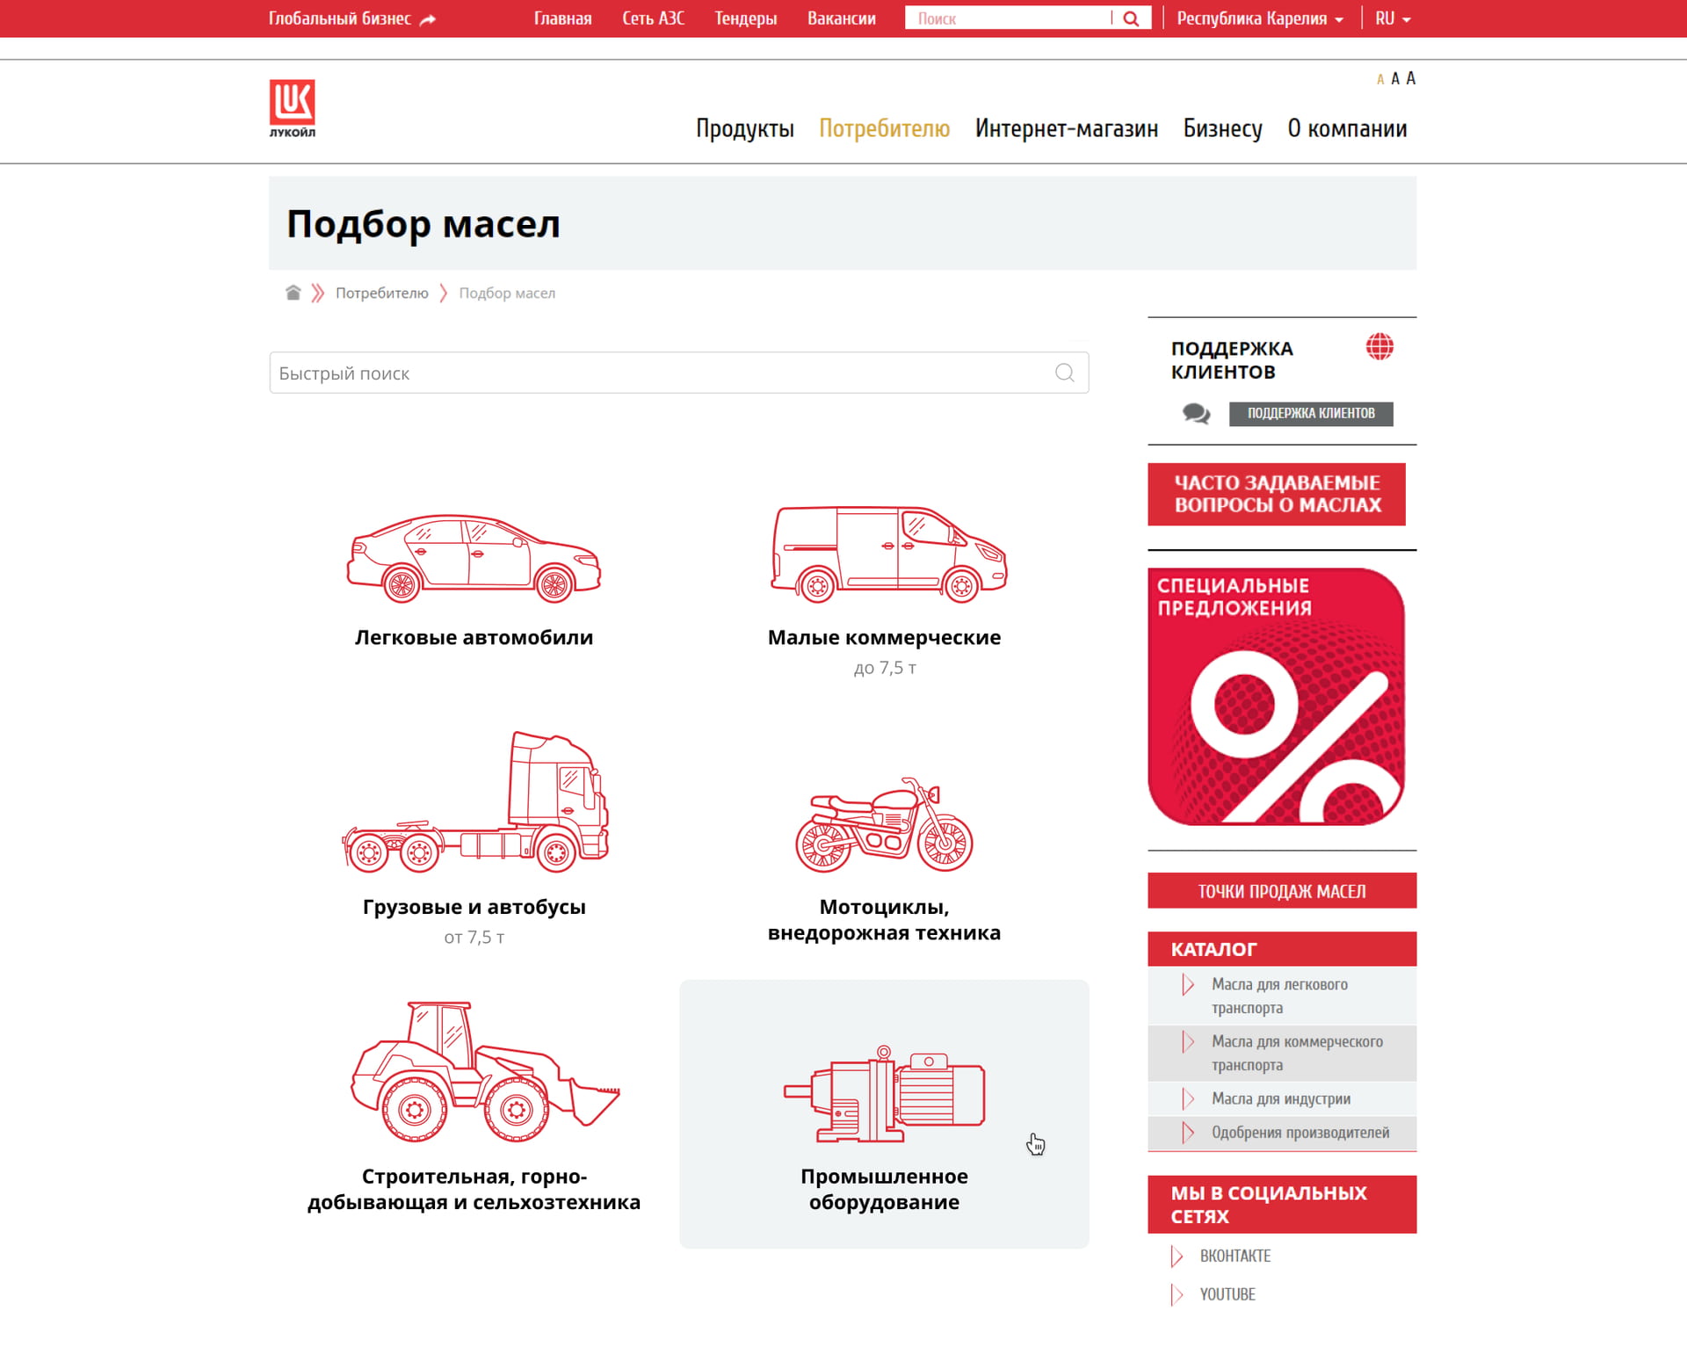Pick the truck and buses icon
The image size is (1687, 1362).
pos(475,803)
